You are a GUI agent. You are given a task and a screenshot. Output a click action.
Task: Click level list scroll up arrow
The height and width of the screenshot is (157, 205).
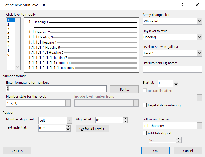[x=18, y=21]
